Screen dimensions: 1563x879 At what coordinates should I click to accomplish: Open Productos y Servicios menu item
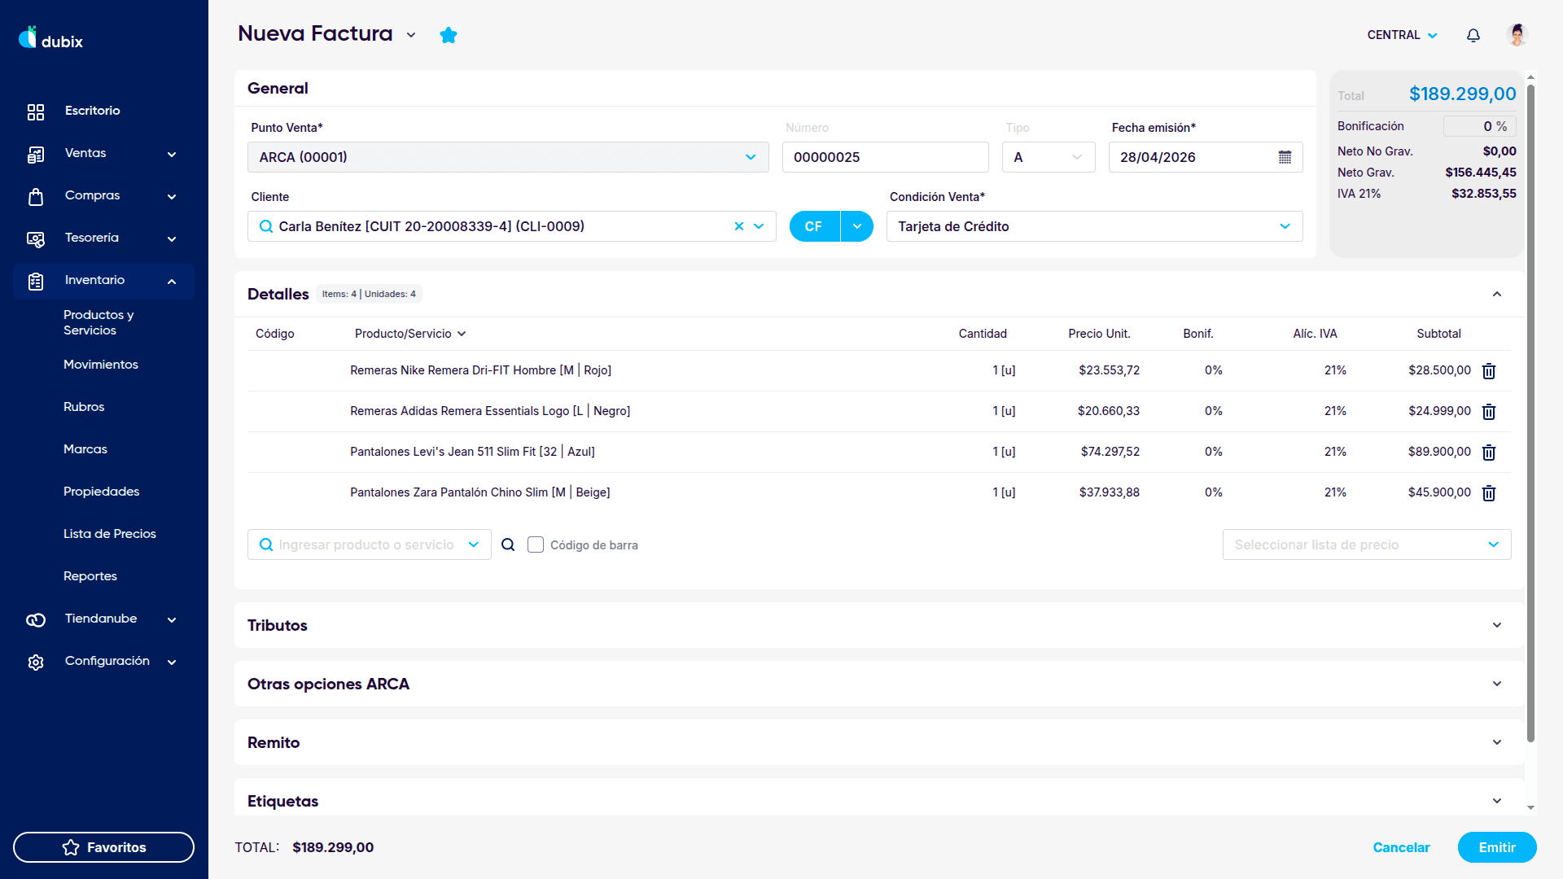99,322
